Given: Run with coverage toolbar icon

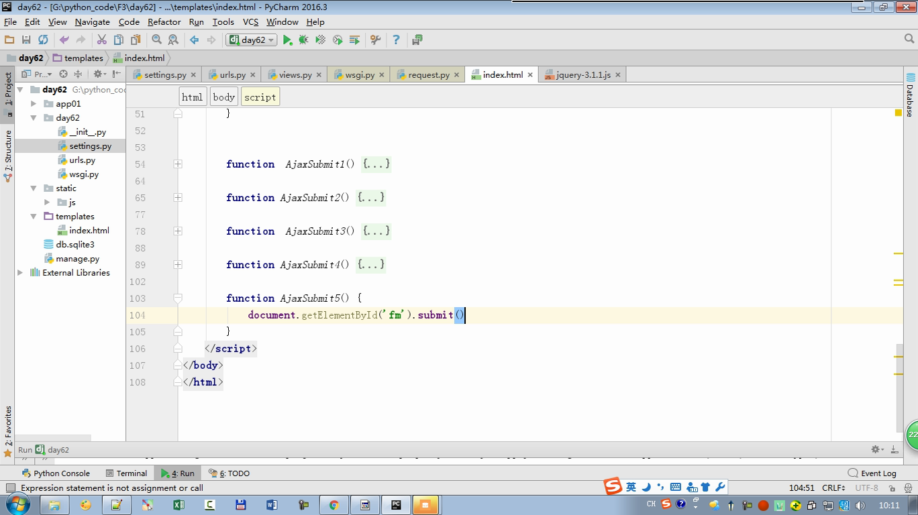Looking at the screenshot, I should 321,40.
